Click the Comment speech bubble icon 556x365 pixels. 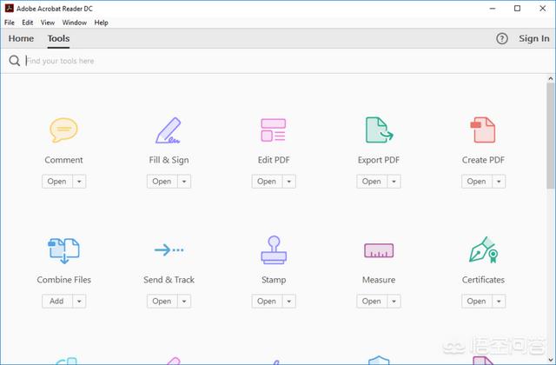coord(63,129)
